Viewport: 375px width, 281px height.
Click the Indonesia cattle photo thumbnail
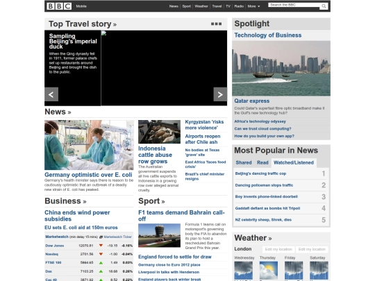click(x=159, y=132)
